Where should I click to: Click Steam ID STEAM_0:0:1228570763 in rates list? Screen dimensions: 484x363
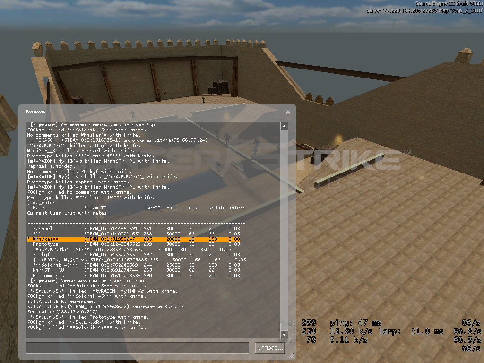click(104, 250)
